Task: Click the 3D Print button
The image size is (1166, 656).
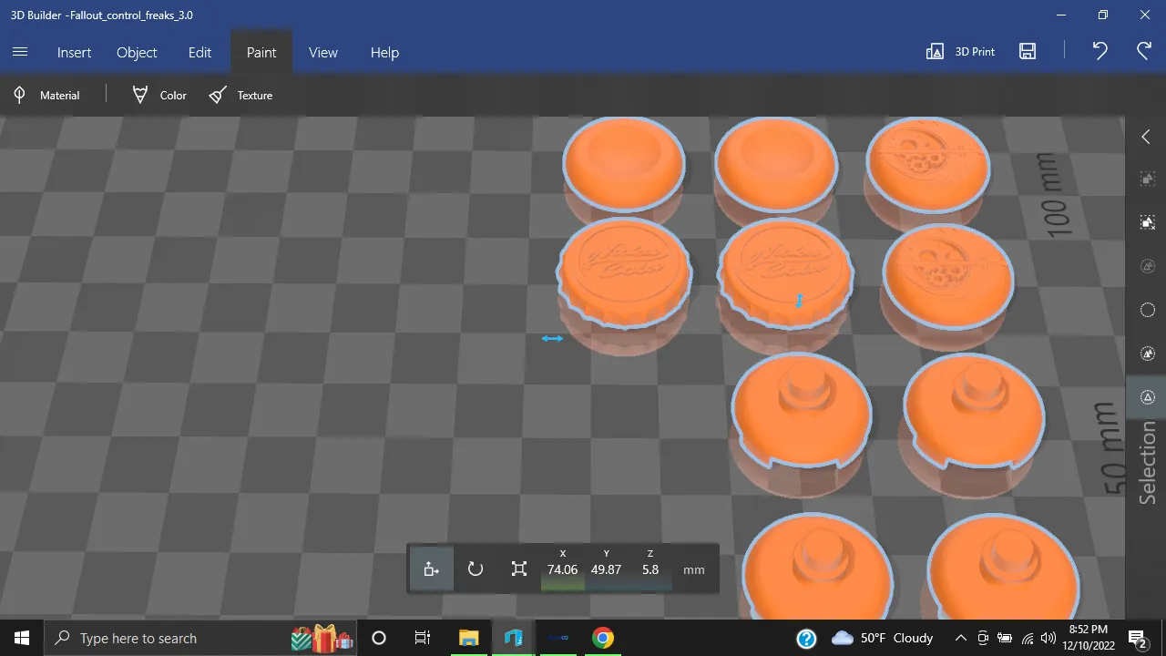Action: [x=960, y=52]
